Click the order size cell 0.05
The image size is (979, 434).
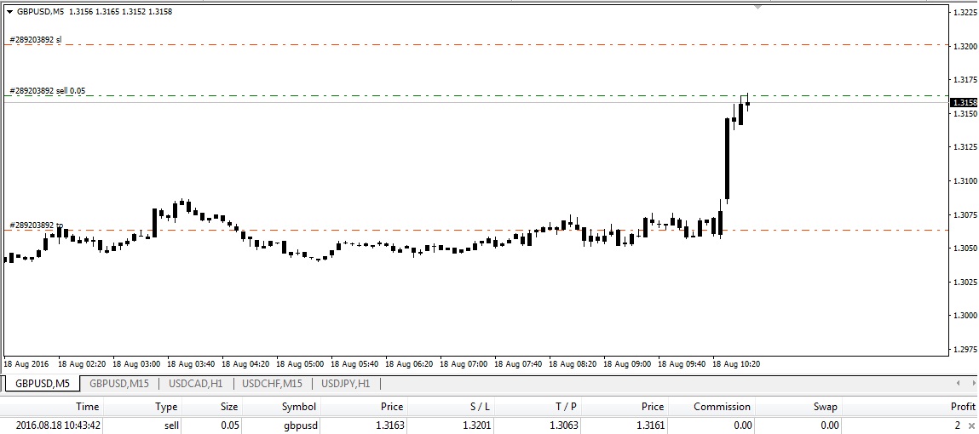point(228,425)
